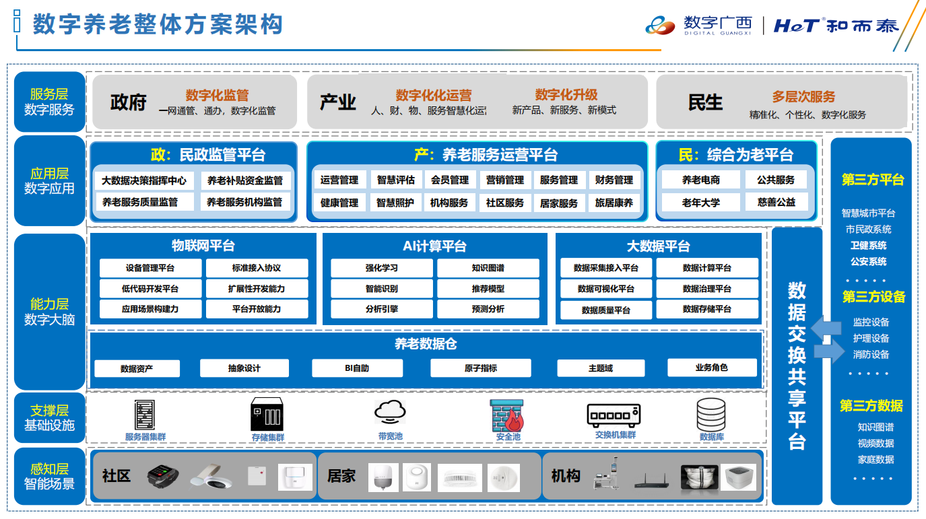Open the 智慧评估 module
Viewport: 926px width, 519px height.
[395, 180]
